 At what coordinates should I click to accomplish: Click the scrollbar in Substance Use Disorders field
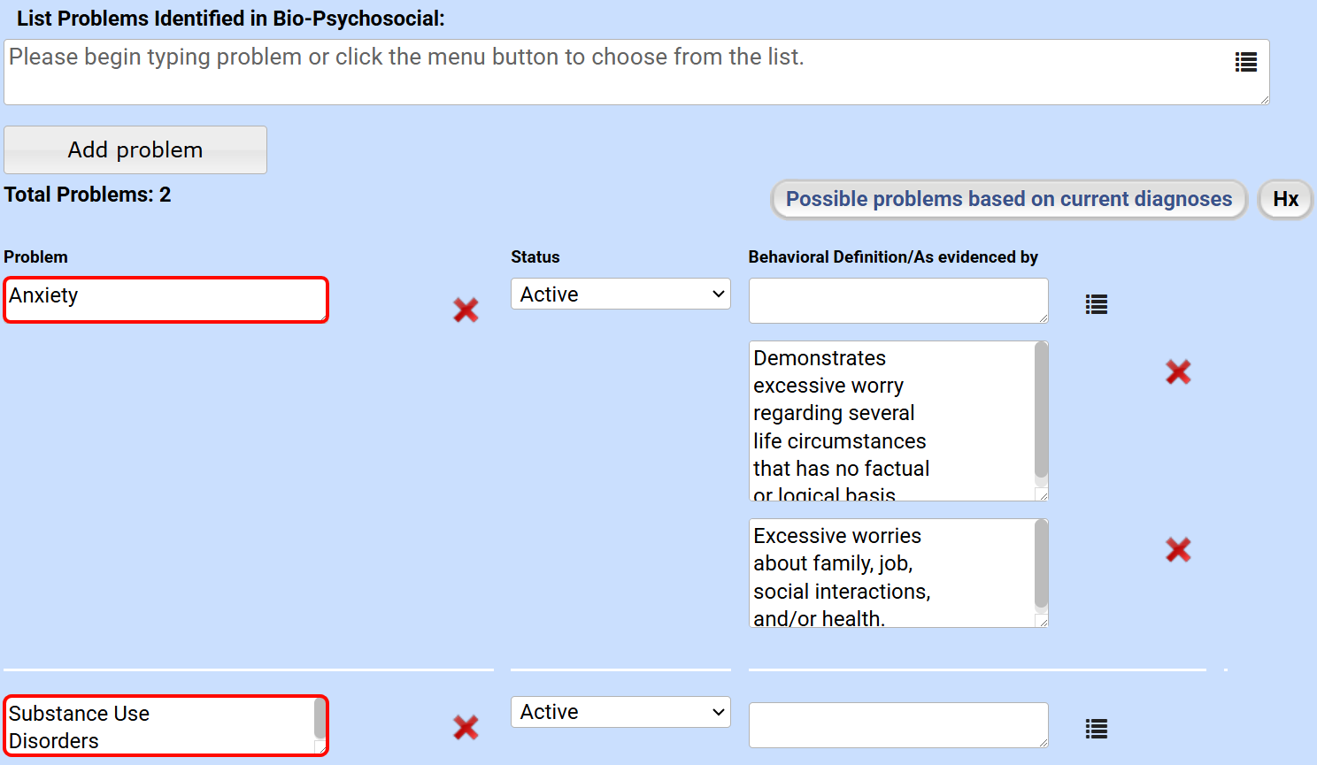(x=320, y=718)
